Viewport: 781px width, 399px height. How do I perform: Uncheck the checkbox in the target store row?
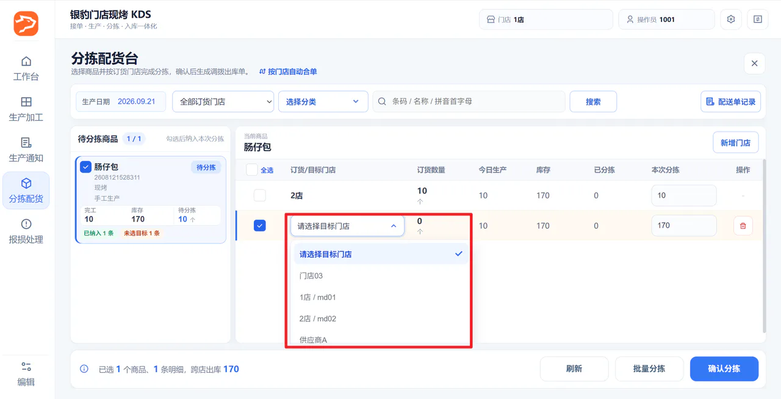[x=260, y=226]
